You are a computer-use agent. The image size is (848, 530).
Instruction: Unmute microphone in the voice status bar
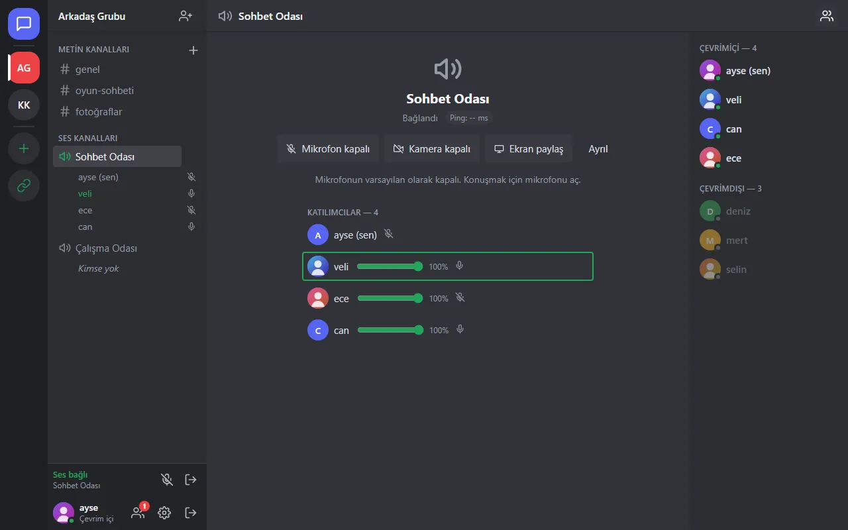167,480
